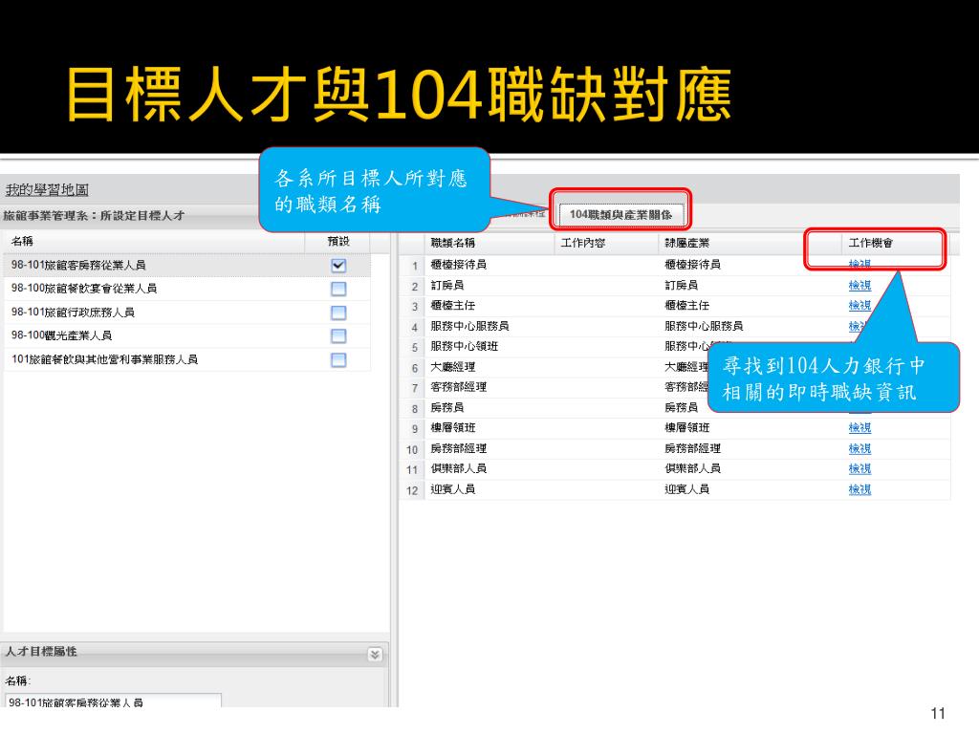Open 檢視 link for 櫃檯主任 row
Image resolution: width=979 pixels, height=734 pixels.
(859, 305)
